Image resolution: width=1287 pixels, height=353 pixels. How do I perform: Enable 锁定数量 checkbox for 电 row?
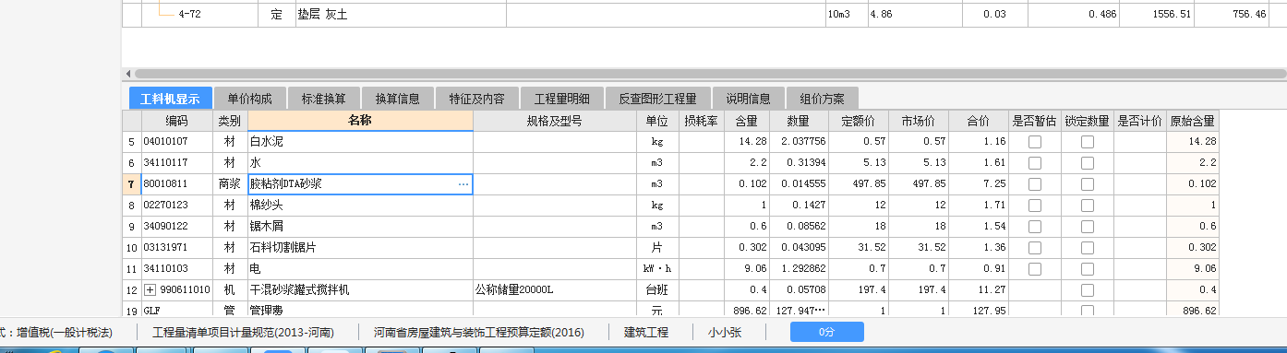tap(1088, 269)
